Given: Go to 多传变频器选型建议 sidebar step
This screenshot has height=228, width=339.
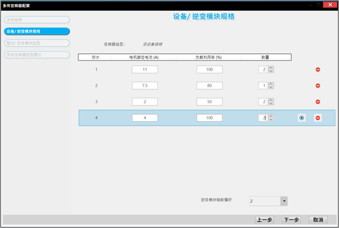Looking at the screenshot, I should 36,54.
